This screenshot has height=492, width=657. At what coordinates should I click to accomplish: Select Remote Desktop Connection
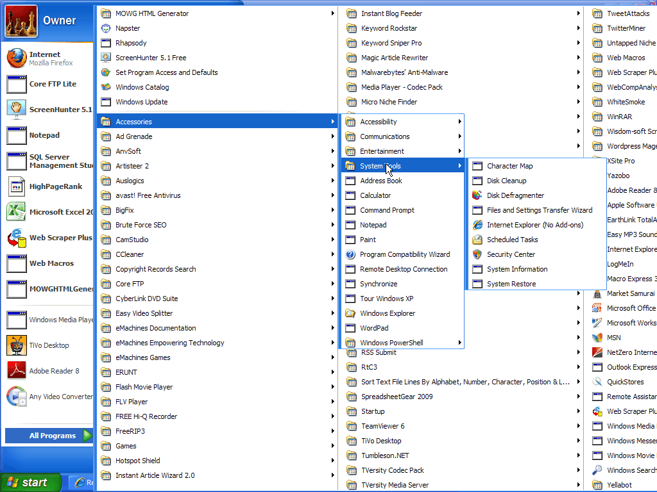tap(403, 269)
